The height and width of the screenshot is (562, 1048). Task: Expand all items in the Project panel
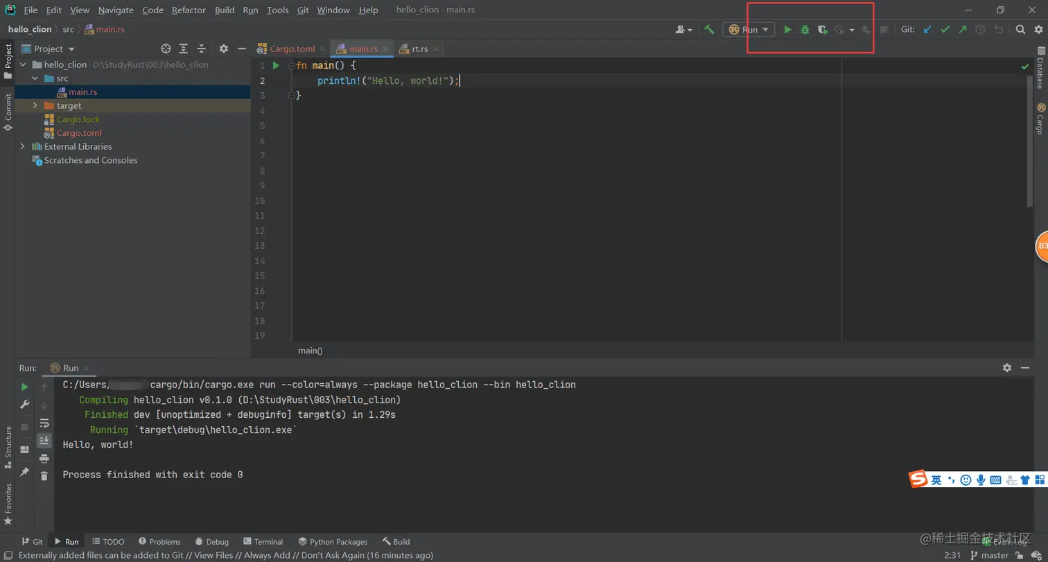point(184,49)
